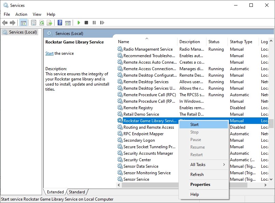Click the vertical scrollbar up arrow
This screenshot has height=203, width=275.
tap(271, 41)
